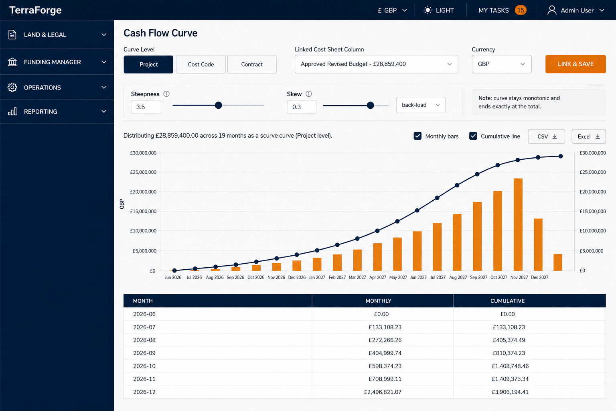Click cumulative value £3,906,194.41
Viewport: 616px width, 411px height.
510,392
